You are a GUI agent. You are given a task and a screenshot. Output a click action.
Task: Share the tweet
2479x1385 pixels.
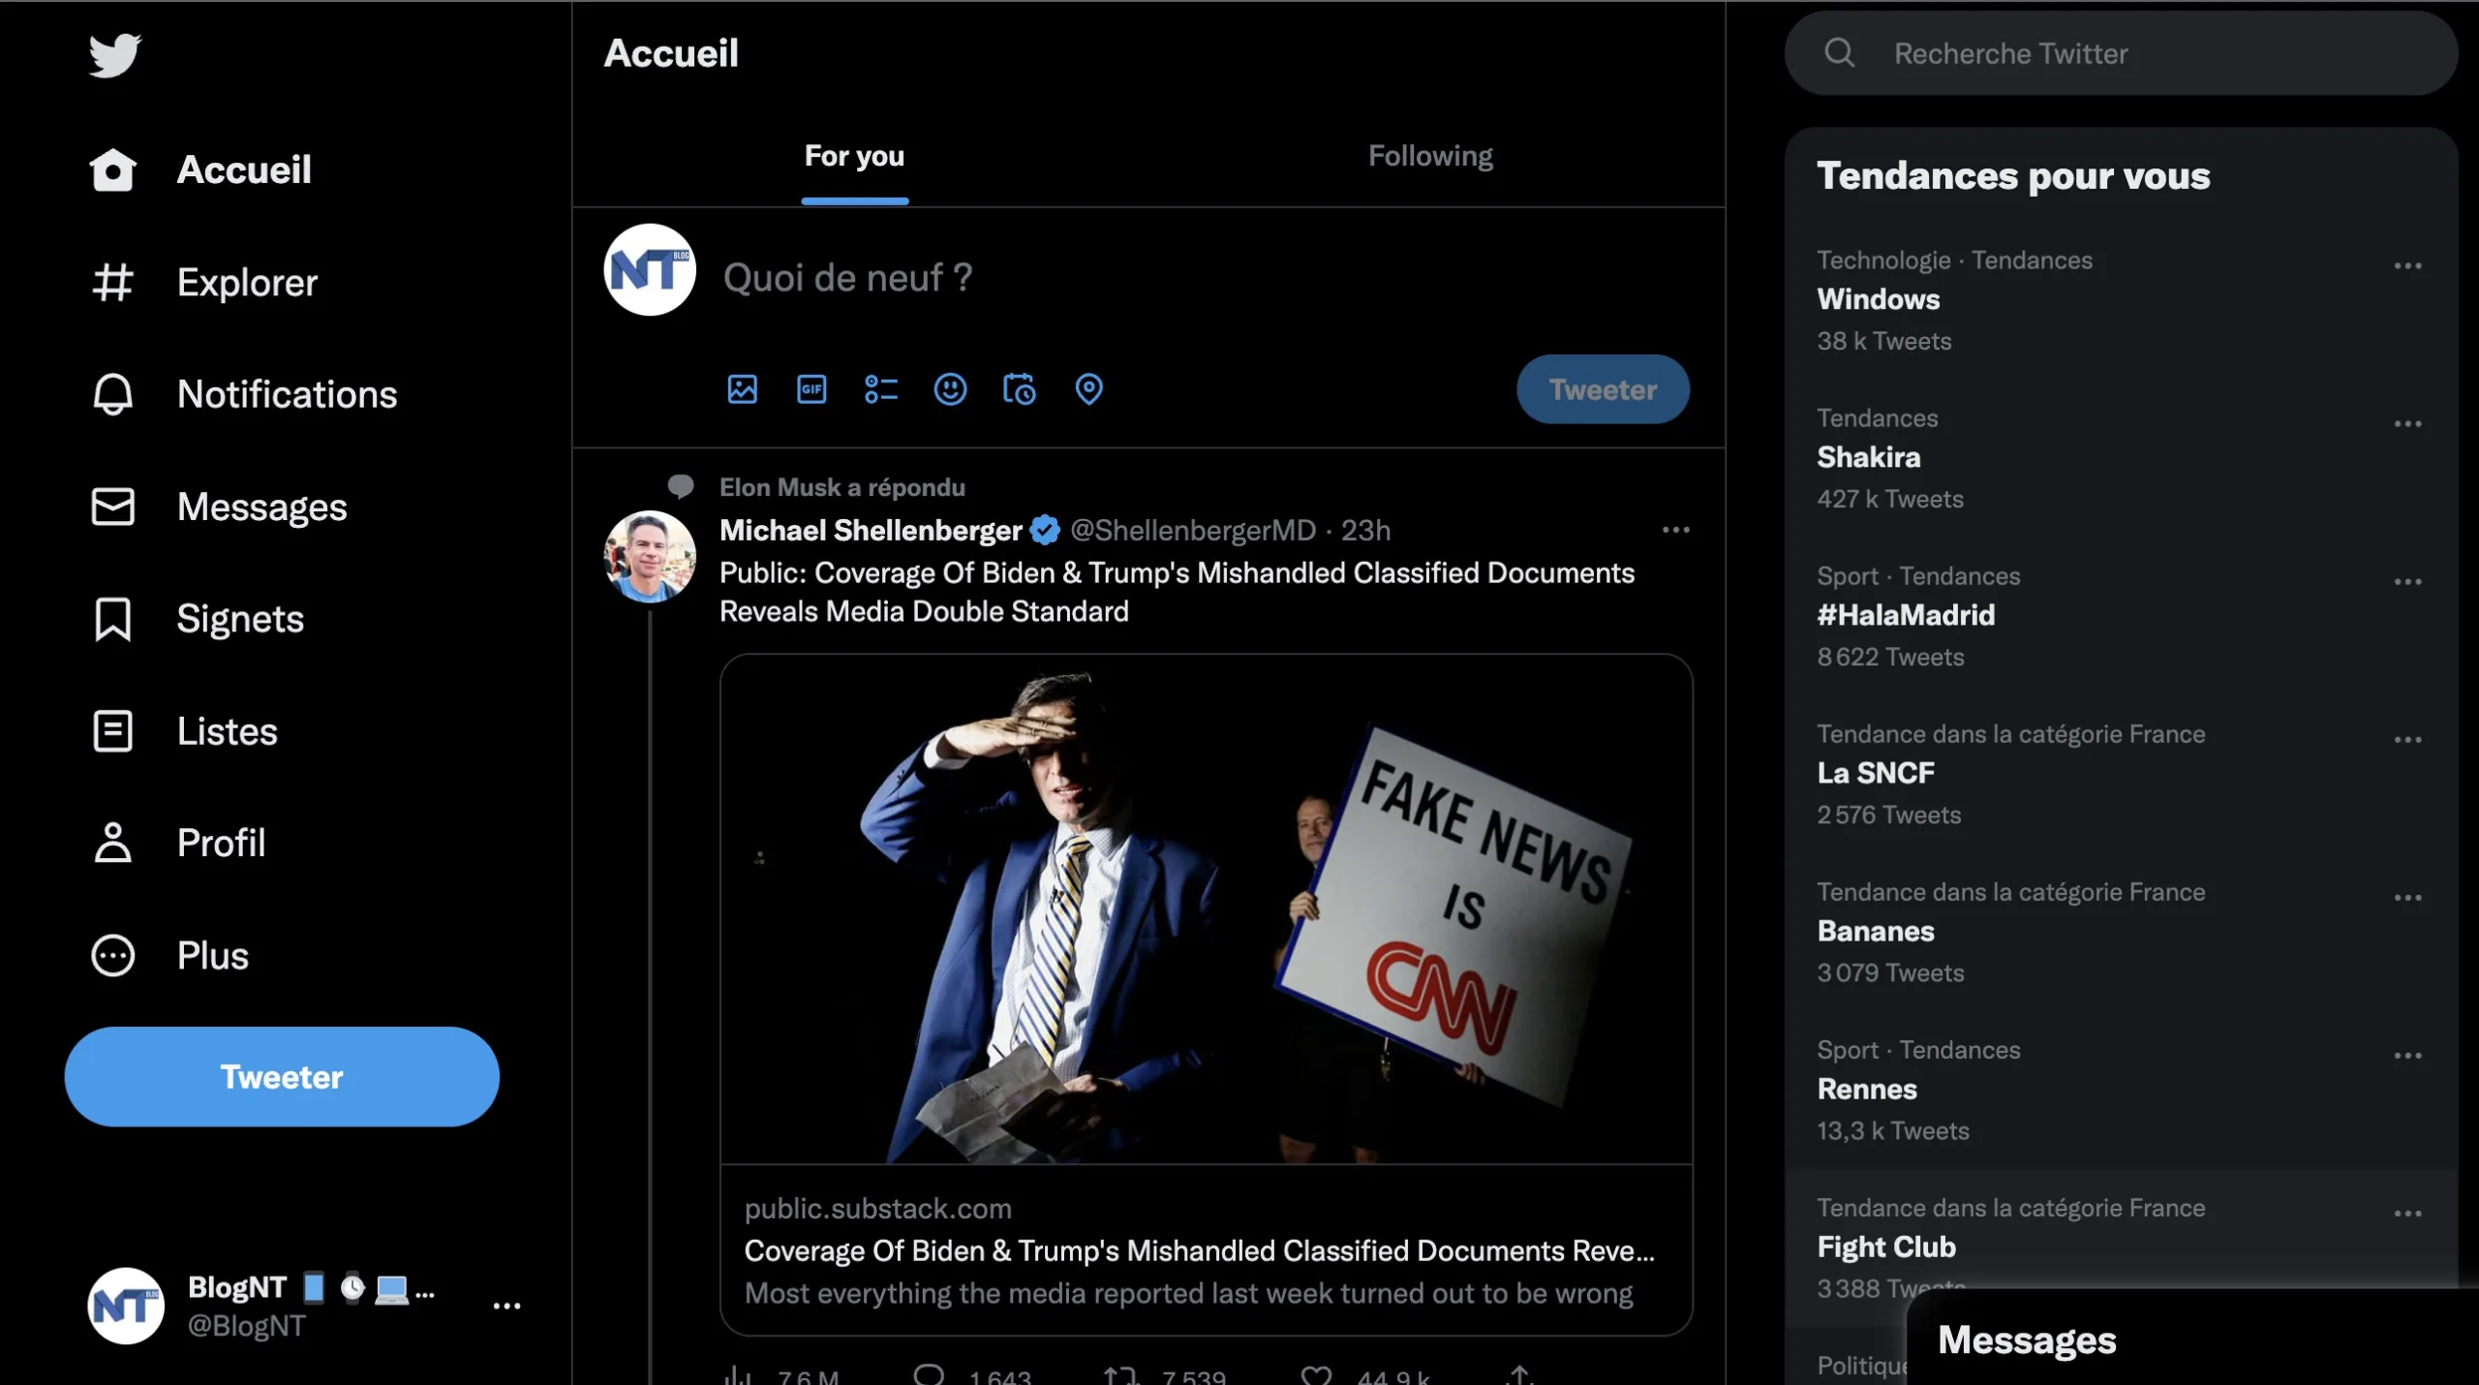(1519, 1375)
